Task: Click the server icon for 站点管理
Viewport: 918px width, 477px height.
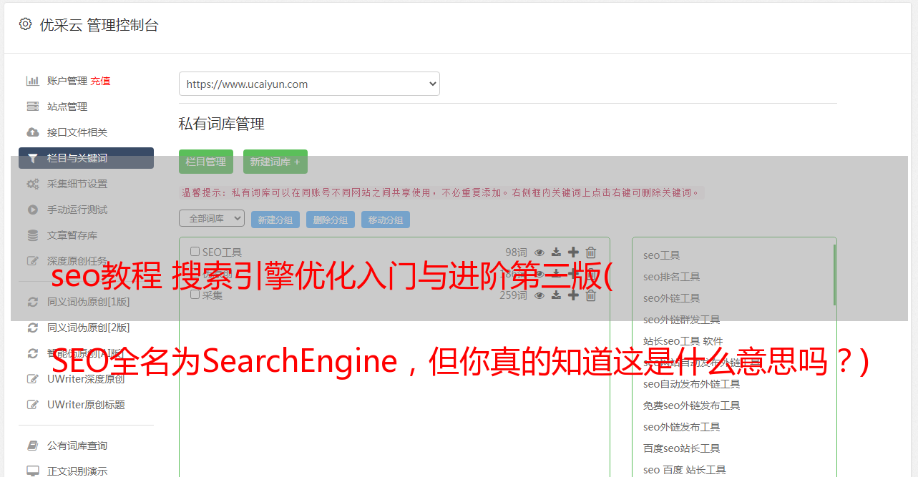Action: tap(33, 107)
